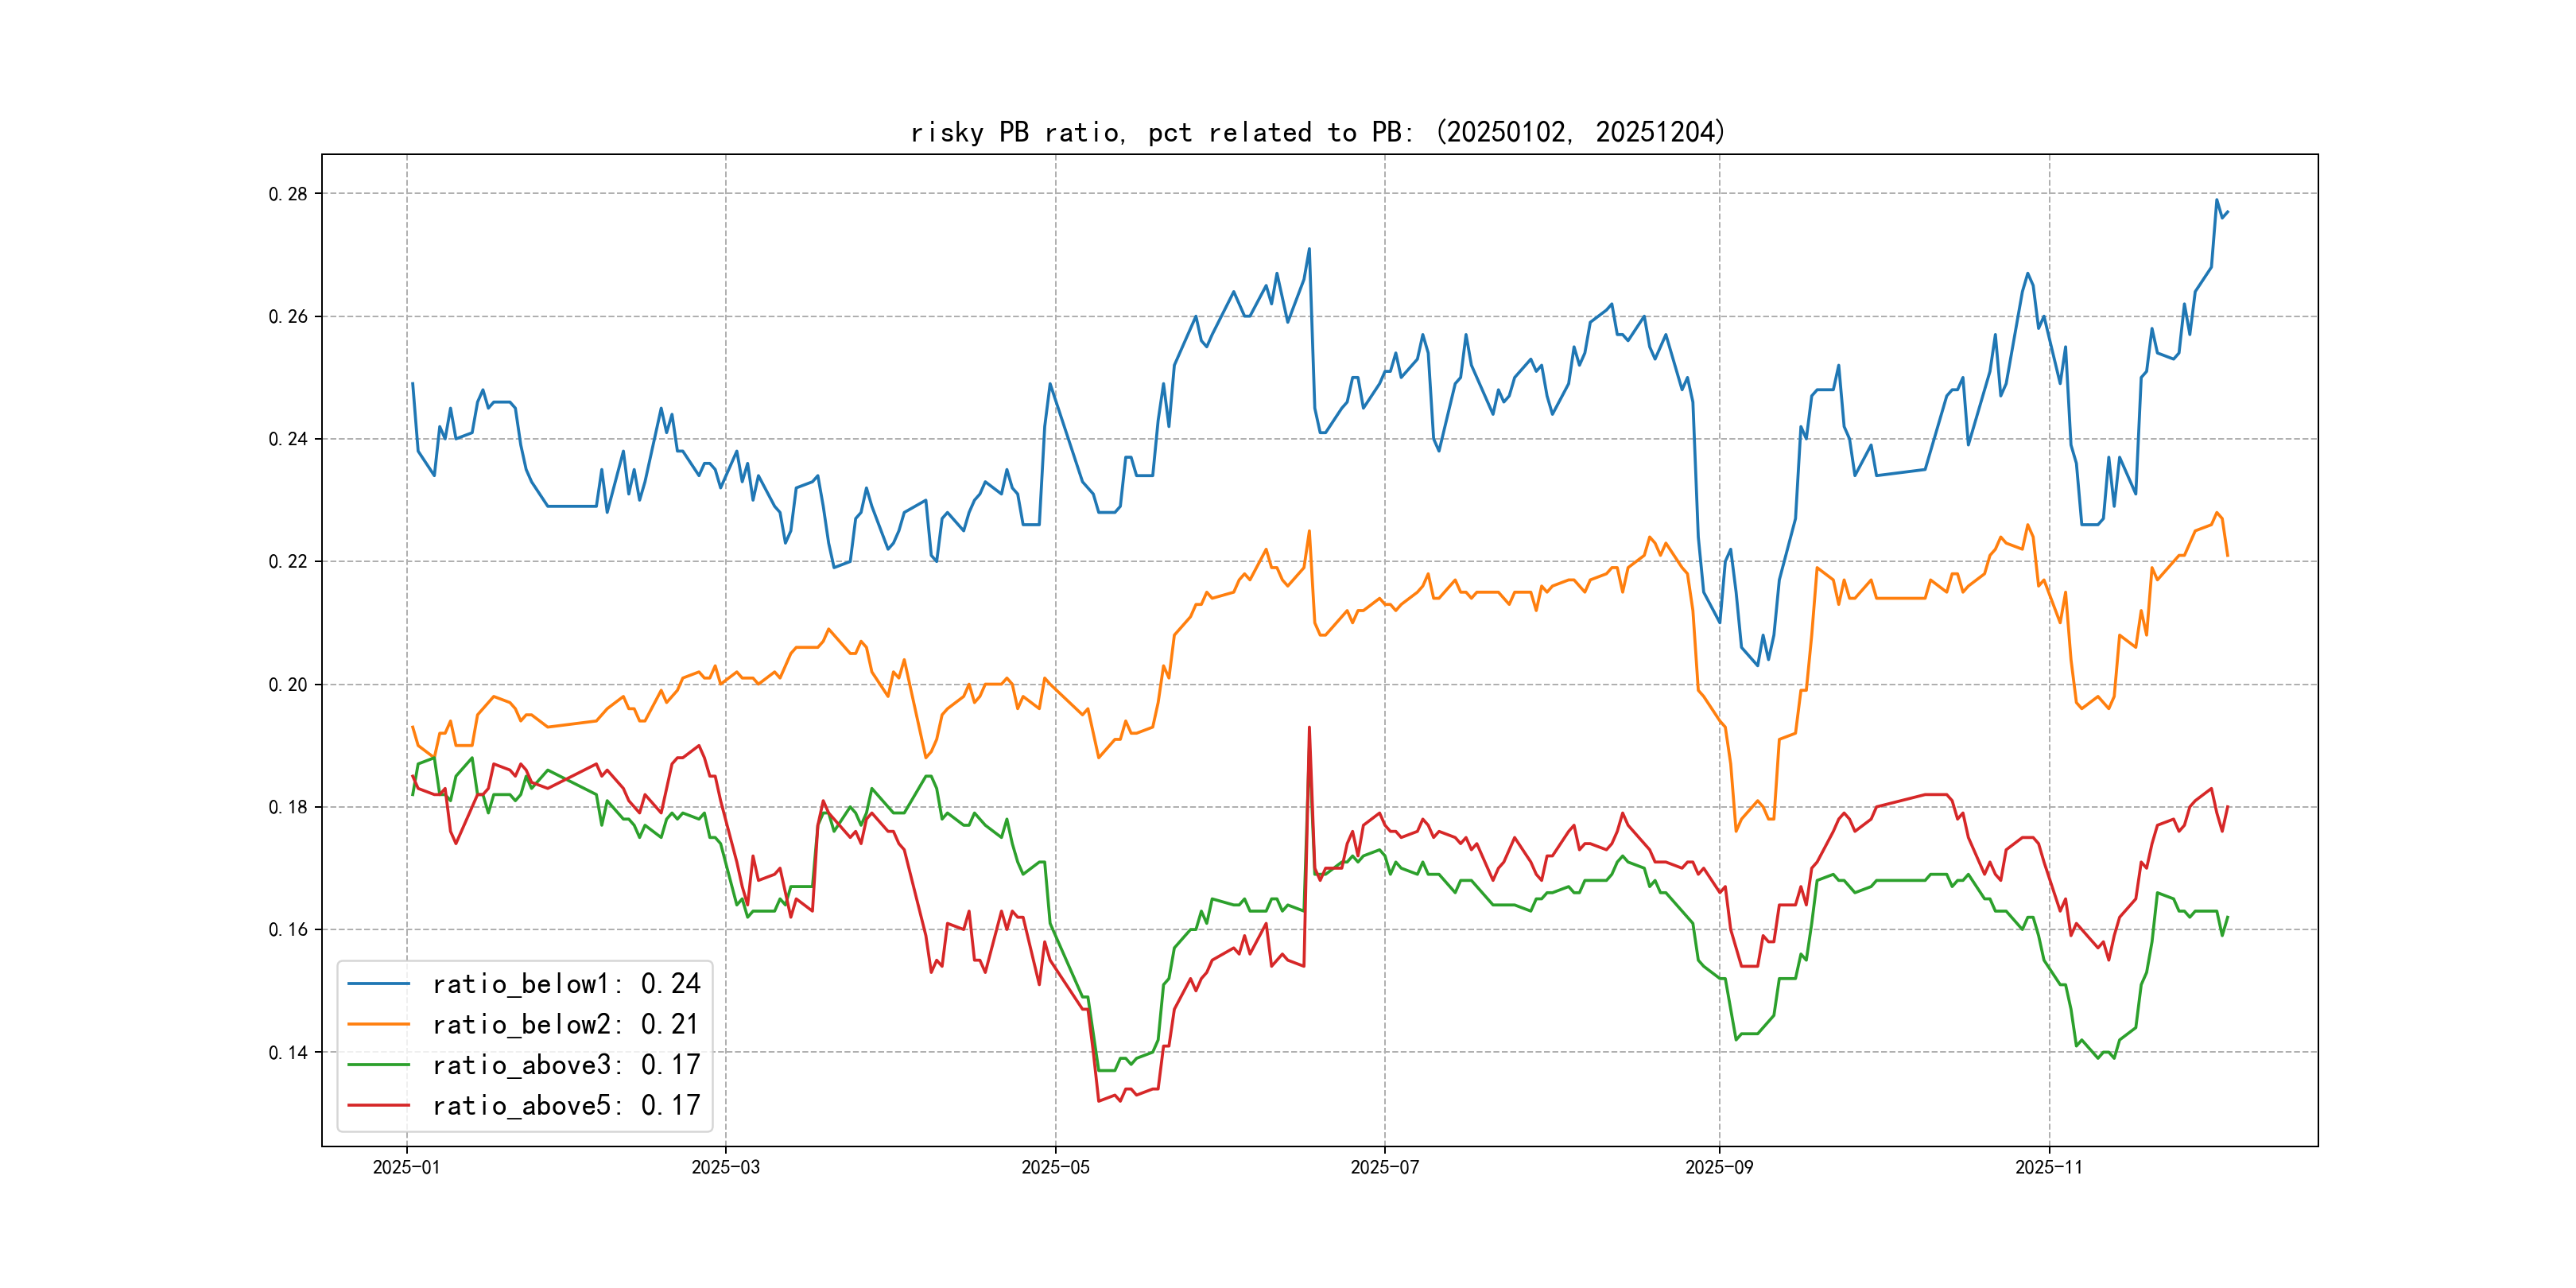Viewport: 2576px width, 1288px height.
Task: Click the ratio_below2: 0.21 legend label
Action: 566,1024
